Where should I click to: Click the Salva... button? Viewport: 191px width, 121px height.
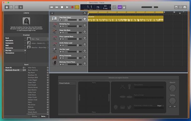coord(44,116)
